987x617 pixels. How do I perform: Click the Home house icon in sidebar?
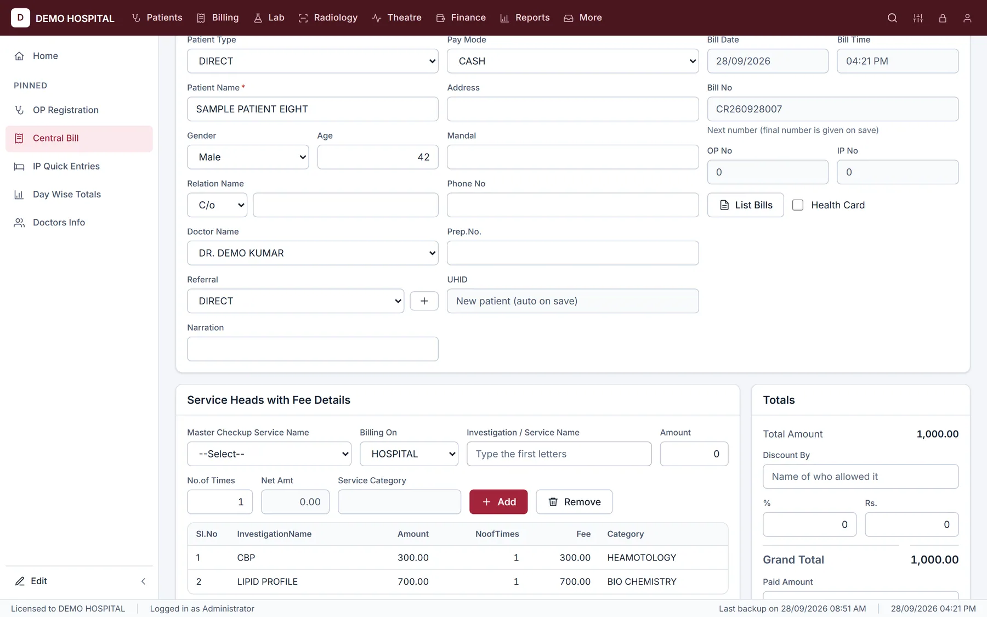(x=19, y=56)
